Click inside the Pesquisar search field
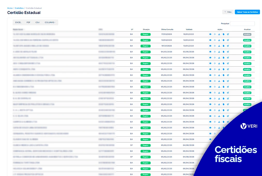 [242, 23]
